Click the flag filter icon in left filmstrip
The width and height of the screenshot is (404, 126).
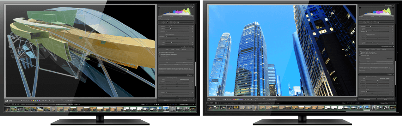[x=147, y=104]
